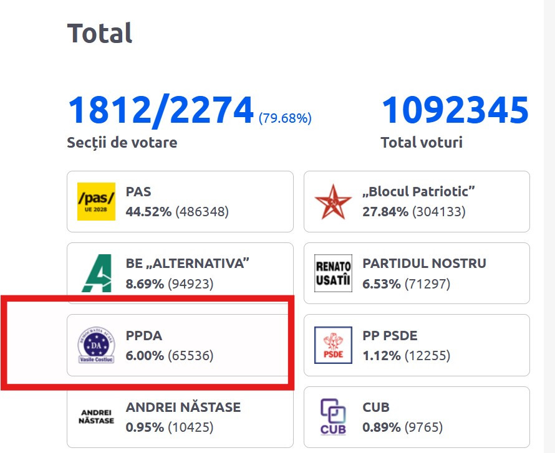Click the CUB results card
The height and width of the screenshot is (453, 555).
tap(417, 416)
